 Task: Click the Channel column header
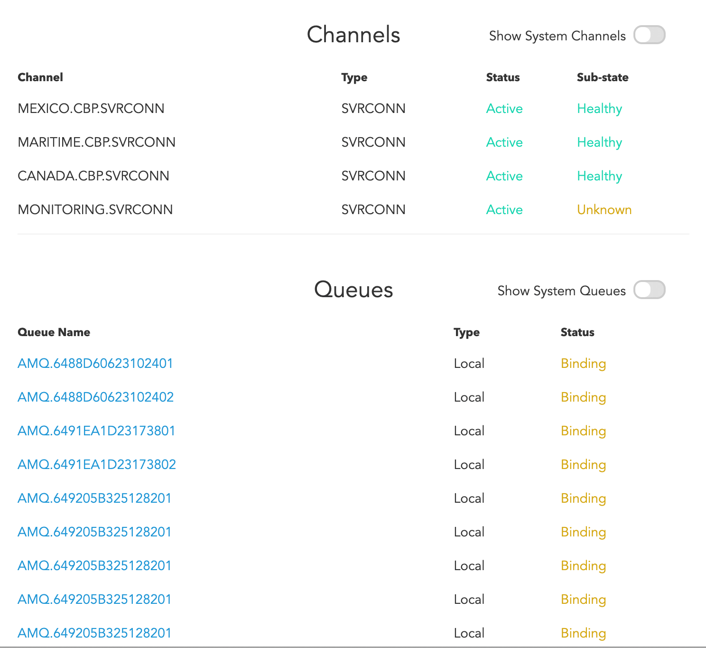click(40, 77)
